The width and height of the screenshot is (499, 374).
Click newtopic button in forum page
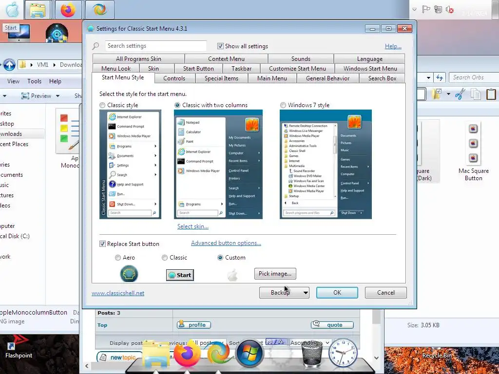120,357
